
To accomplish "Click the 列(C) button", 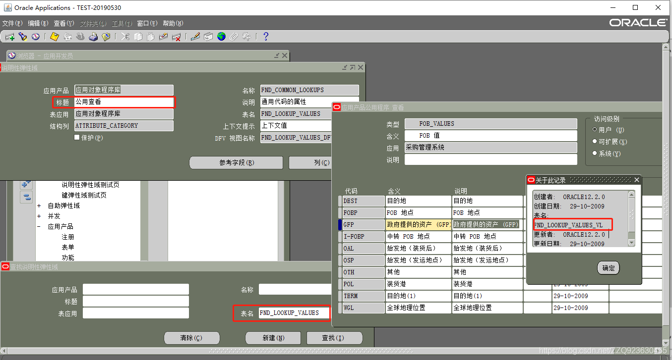I will point(310,162).
